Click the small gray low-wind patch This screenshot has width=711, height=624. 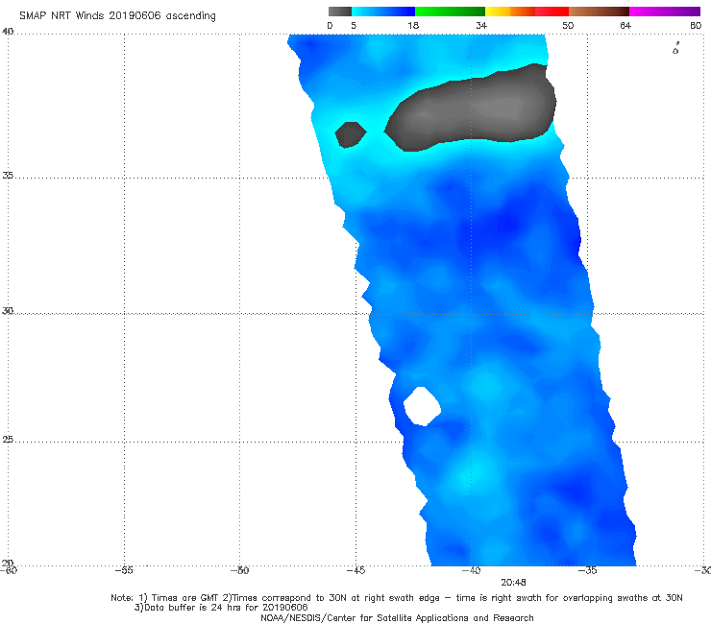click(350, 134)
